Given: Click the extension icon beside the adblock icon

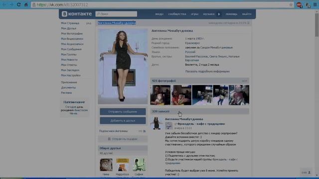Looking at the screenshot, I should point(308,5).
